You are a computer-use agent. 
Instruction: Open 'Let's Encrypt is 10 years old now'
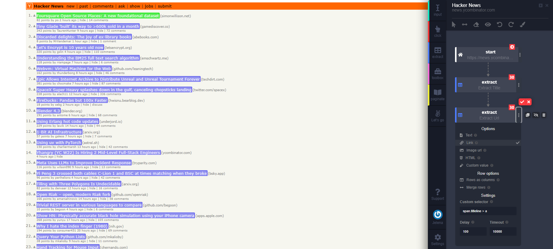coord(70,47)
